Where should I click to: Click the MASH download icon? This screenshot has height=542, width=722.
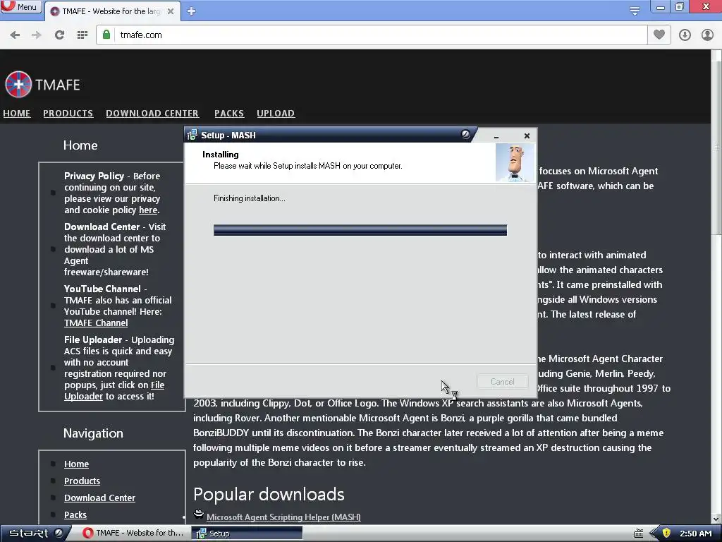(x=198, y=514)
